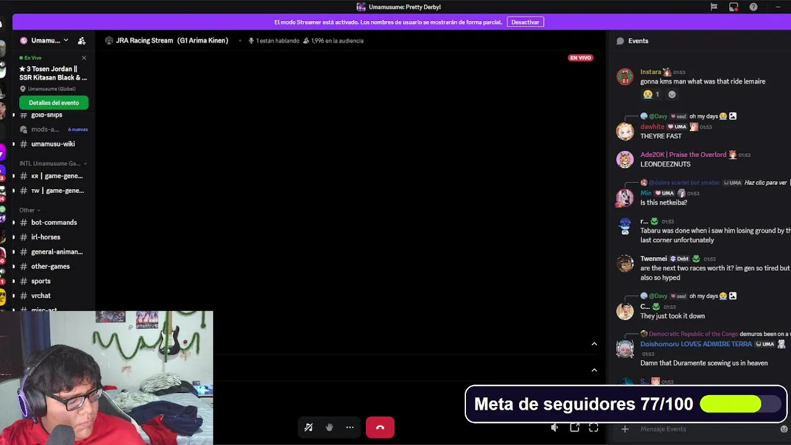The height and width of the screenshot is (445, 791).
Task: Collapse the Other channel category
Action: pyautogui.click(x=30, y=210)
